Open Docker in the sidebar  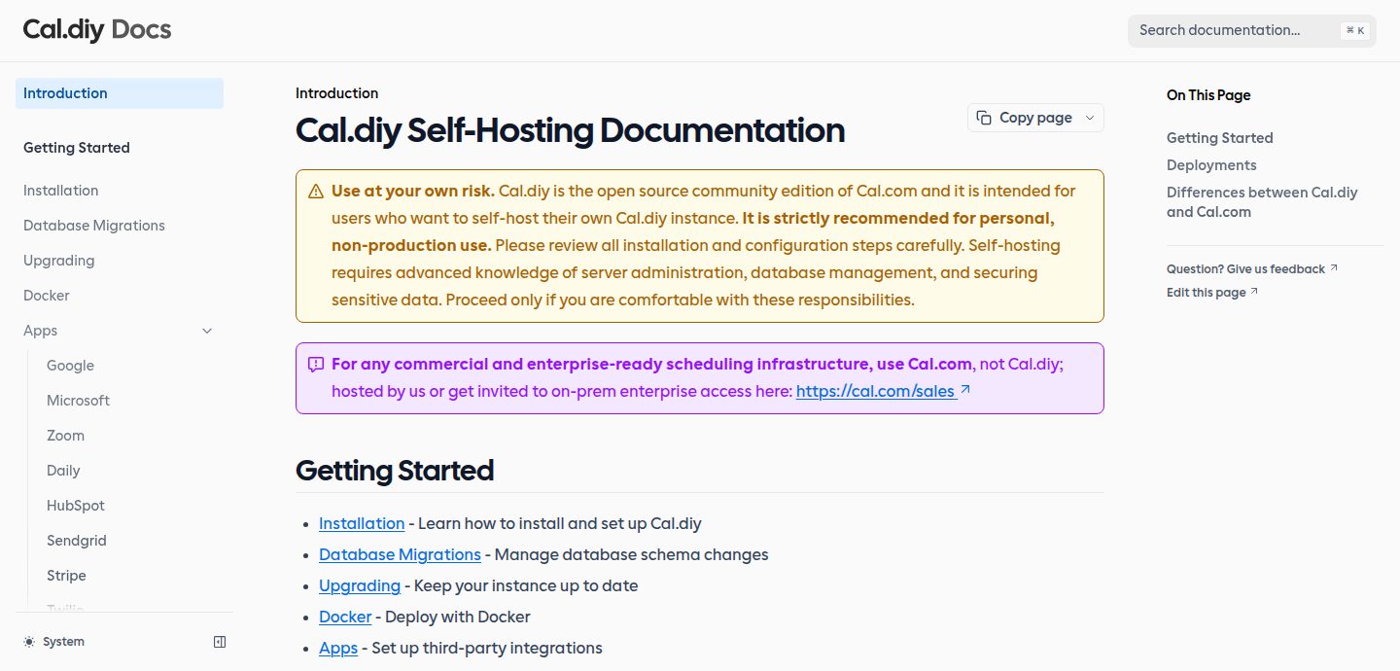click(47, 296)
